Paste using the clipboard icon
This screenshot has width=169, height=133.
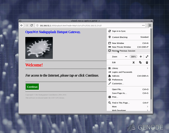click(147, 62)
